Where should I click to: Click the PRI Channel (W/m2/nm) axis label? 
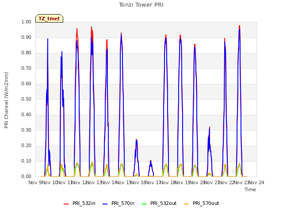[6, 100]
